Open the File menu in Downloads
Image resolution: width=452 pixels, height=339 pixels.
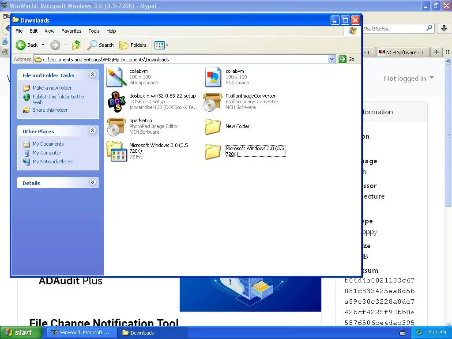(x=19, y=31)
